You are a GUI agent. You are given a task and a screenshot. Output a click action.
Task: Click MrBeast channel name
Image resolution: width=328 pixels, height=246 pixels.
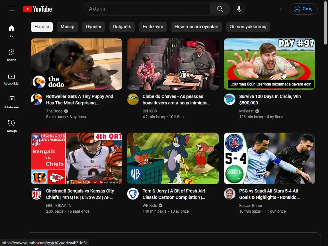click(x=246, y=111)
